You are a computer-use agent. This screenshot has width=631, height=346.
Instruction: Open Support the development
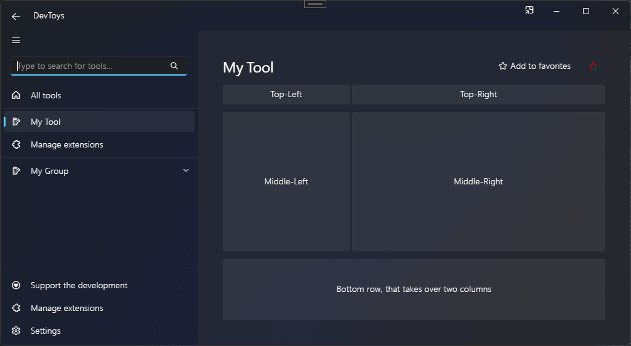point(99,285)
